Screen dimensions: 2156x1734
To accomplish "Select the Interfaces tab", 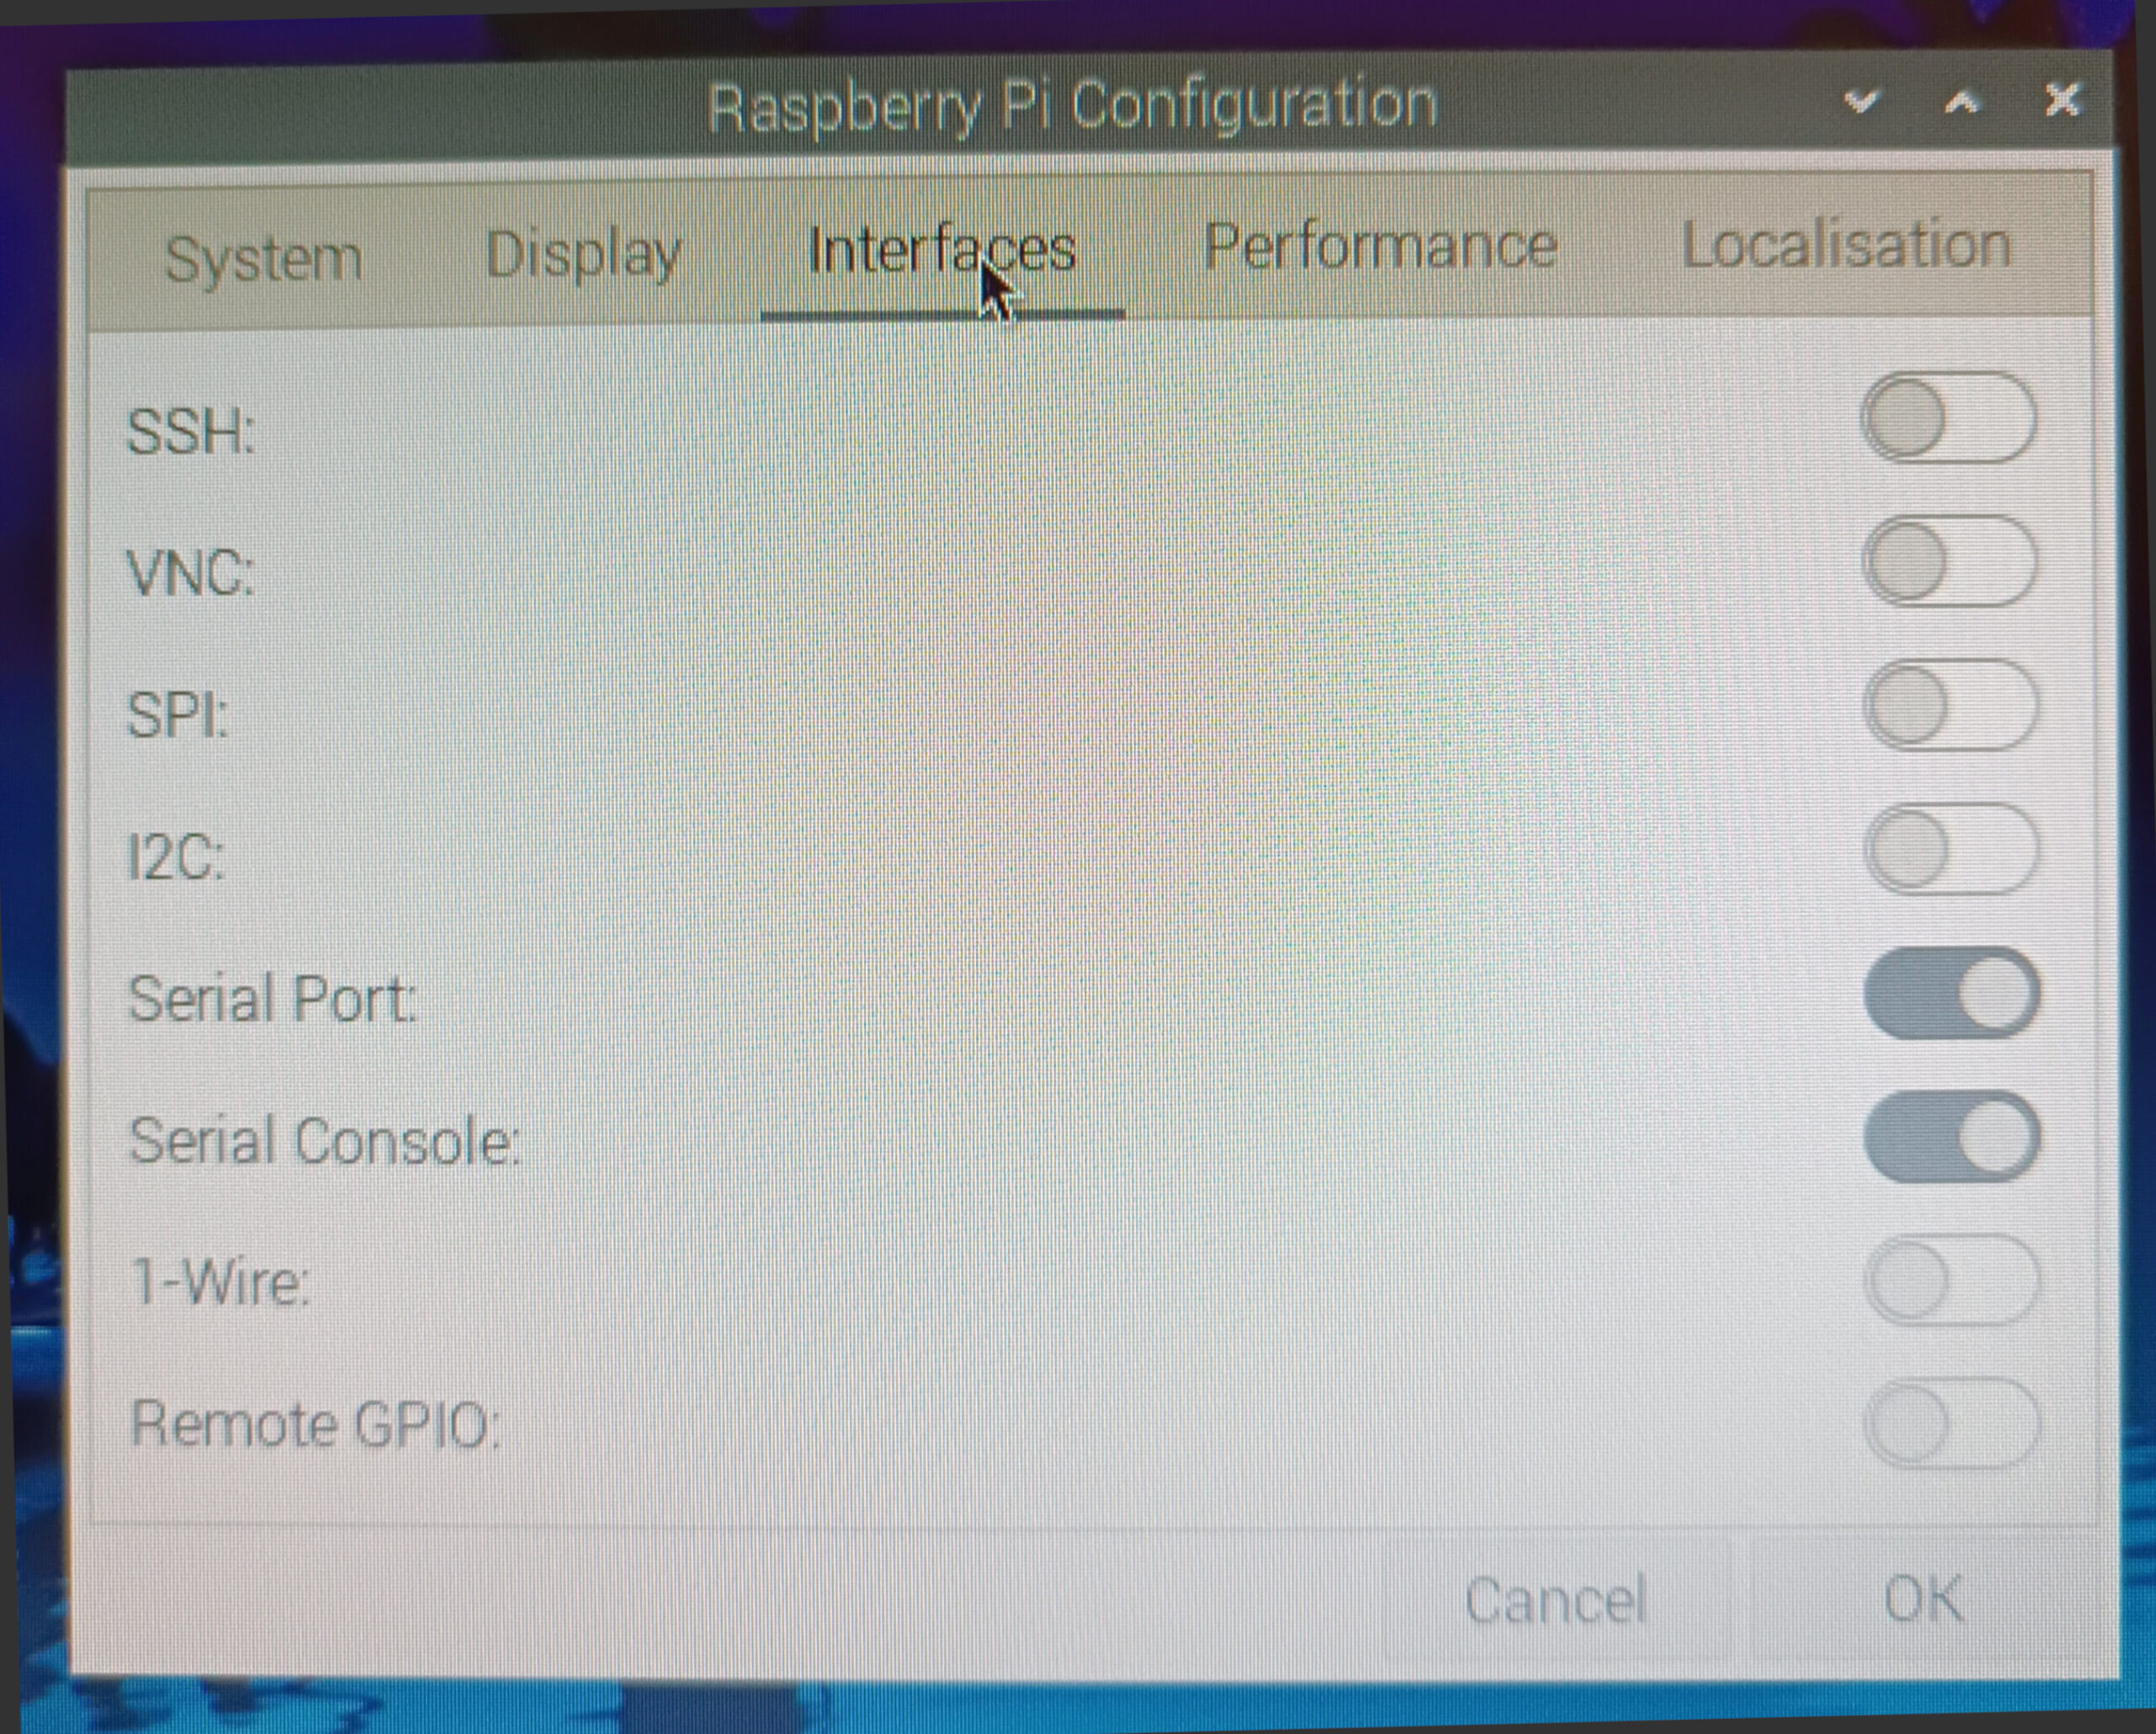I will pyautogui.click(x=942, y=250).
